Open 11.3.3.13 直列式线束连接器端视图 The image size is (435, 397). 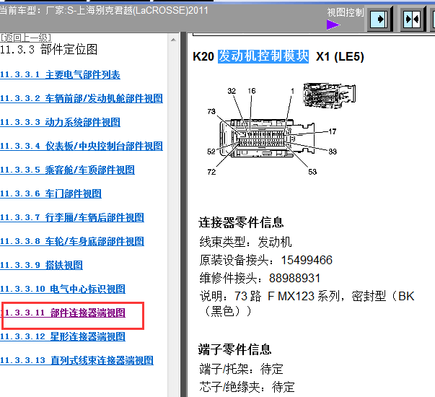point(76,360)
